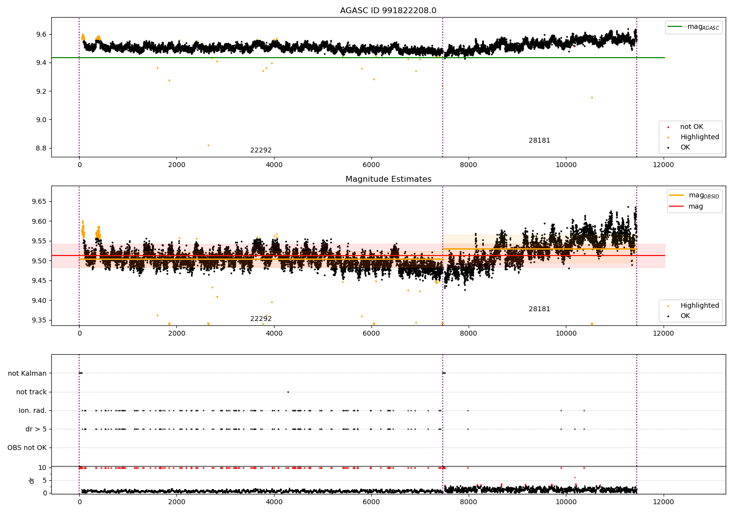Click the 'Ion. rad.' axis label
The image size is (733, 513).
point(33,411)
